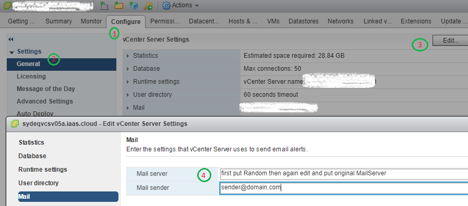Click the Mail sender input field
This screenshot has height=206, width=468.
343,188
